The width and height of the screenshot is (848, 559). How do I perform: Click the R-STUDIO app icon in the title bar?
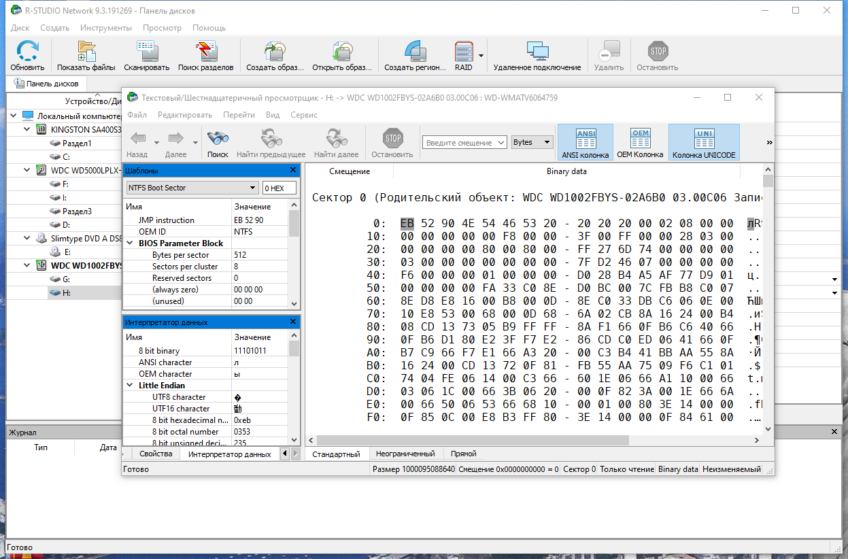16,10
